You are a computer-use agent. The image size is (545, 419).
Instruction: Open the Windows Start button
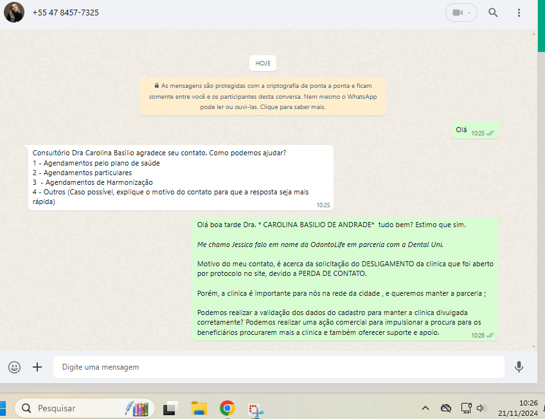pyautogui.click(x=3, y=408)
